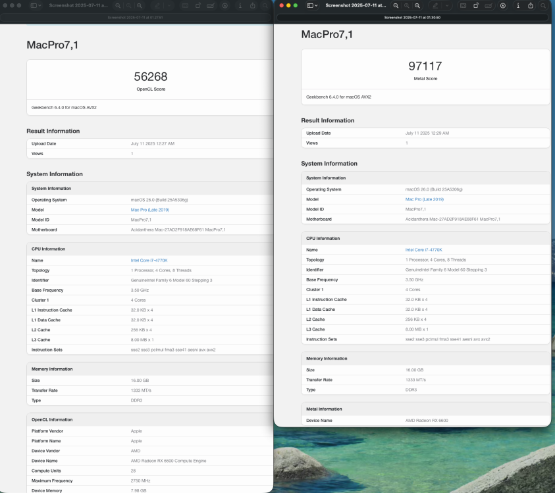Click 'Intel Core i7-4770K' link in OpenCL window

click(x=149, y=260)
